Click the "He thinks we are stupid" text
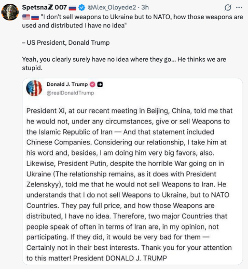Screen dimensions: 248x269 (124, 64)
